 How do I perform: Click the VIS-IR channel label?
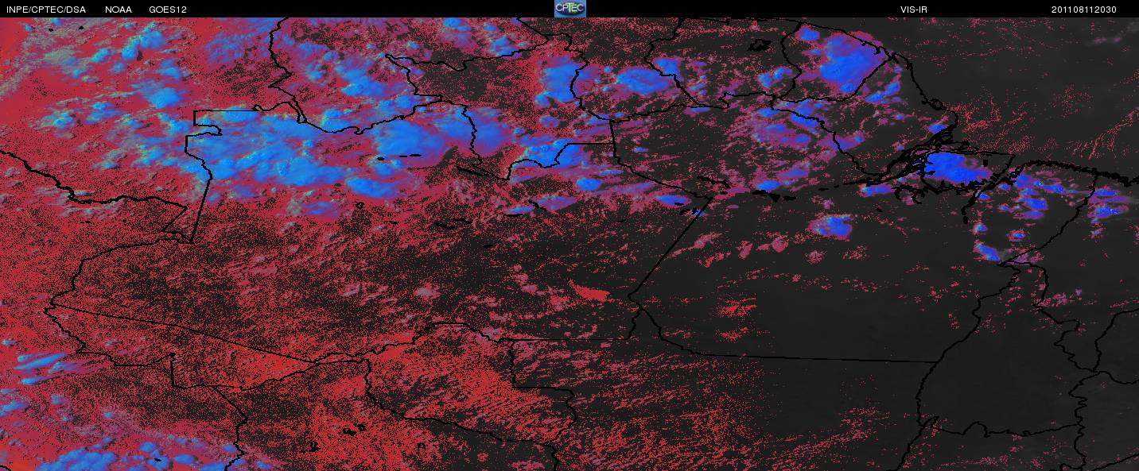coord(912,10)
